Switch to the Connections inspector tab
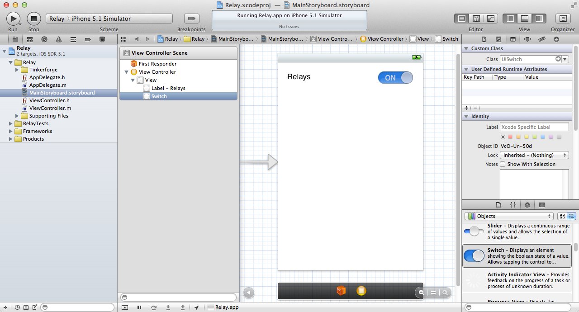Screen dimensions: 579x312 click(x=556, y=39)
